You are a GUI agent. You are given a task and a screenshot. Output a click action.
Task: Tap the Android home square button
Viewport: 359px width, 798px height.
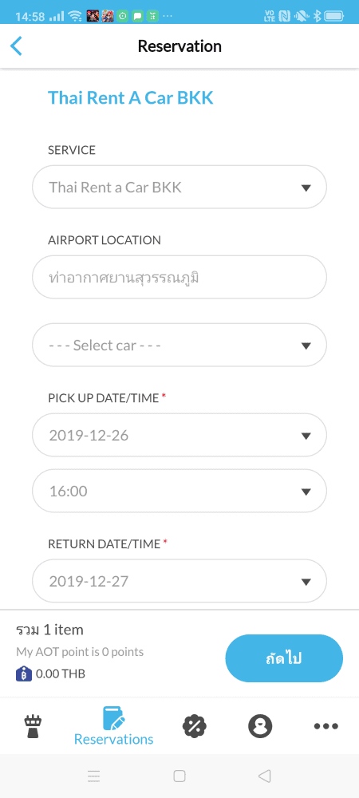(x=179, y=776)
